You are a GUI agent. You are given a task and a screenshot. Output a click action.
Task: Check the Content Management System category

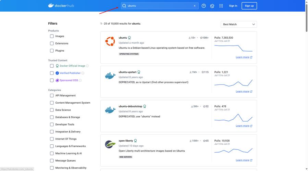(52, 103)
